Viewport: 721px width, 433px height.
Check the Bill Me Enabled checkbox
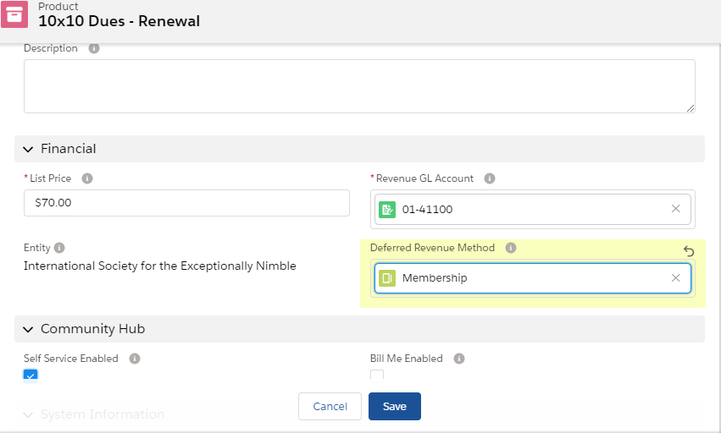pos(377,375)
